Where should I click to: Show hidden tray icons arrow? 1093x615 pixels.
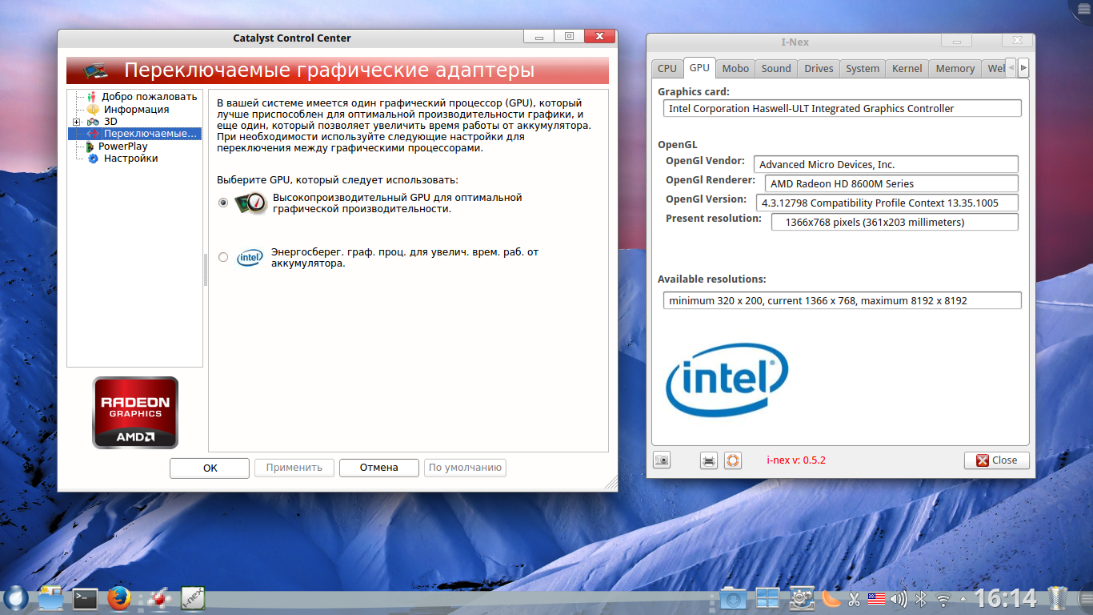(x=963, y=598)
